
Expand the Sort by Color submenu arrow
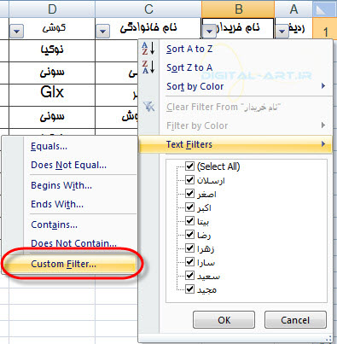(323, 86)
